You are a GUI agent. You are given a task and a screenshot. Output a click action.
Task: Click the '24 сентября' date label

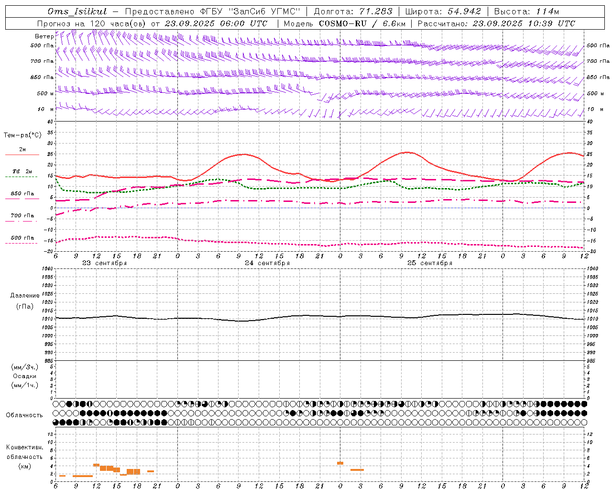pyautogui.click(x=267, y=263)
